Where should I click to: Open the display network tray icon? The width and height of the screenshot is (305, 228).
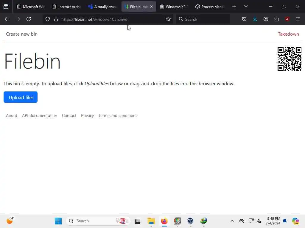coord(251,221)
